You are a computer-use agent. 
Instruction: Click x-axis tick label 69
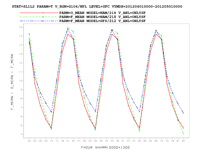[156, 141]
